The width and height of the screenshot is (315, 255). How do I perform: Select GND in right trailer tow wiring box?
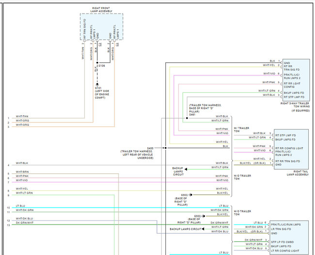tap(287, 63)
